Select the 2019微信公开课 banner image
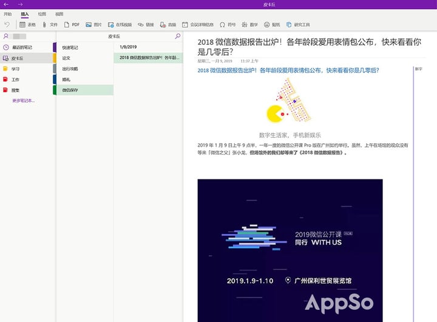 click(x=290, y=250)
